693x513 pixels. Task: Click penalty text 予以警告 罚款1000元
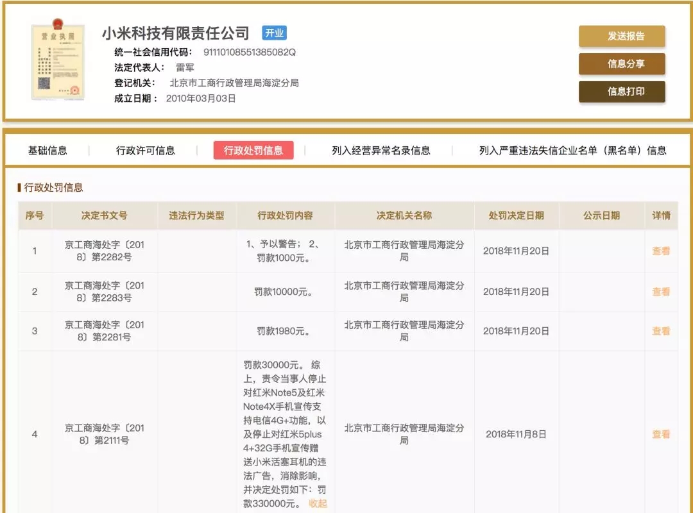tap(284, 251)
